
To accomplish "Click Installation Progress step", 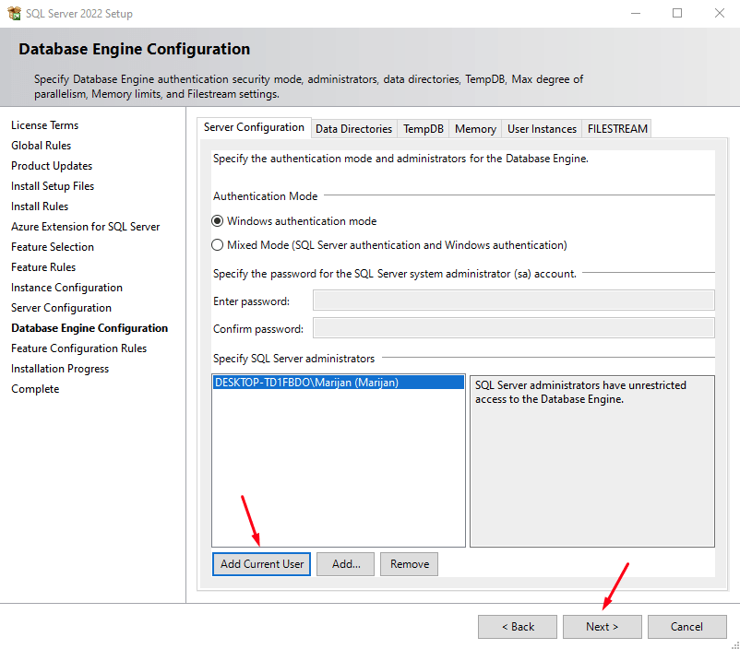I will click(x=60, y=369).
